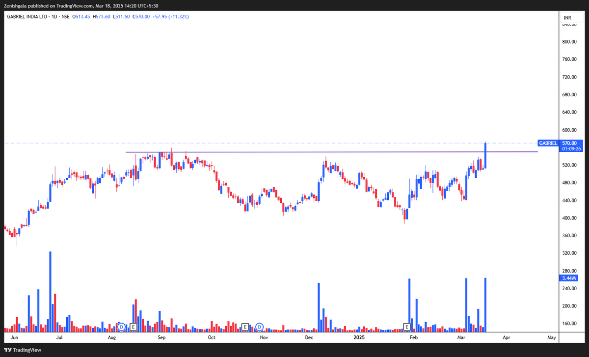Select the purple horizontal resistance line
589x357 pixels.
coord(331,152)
